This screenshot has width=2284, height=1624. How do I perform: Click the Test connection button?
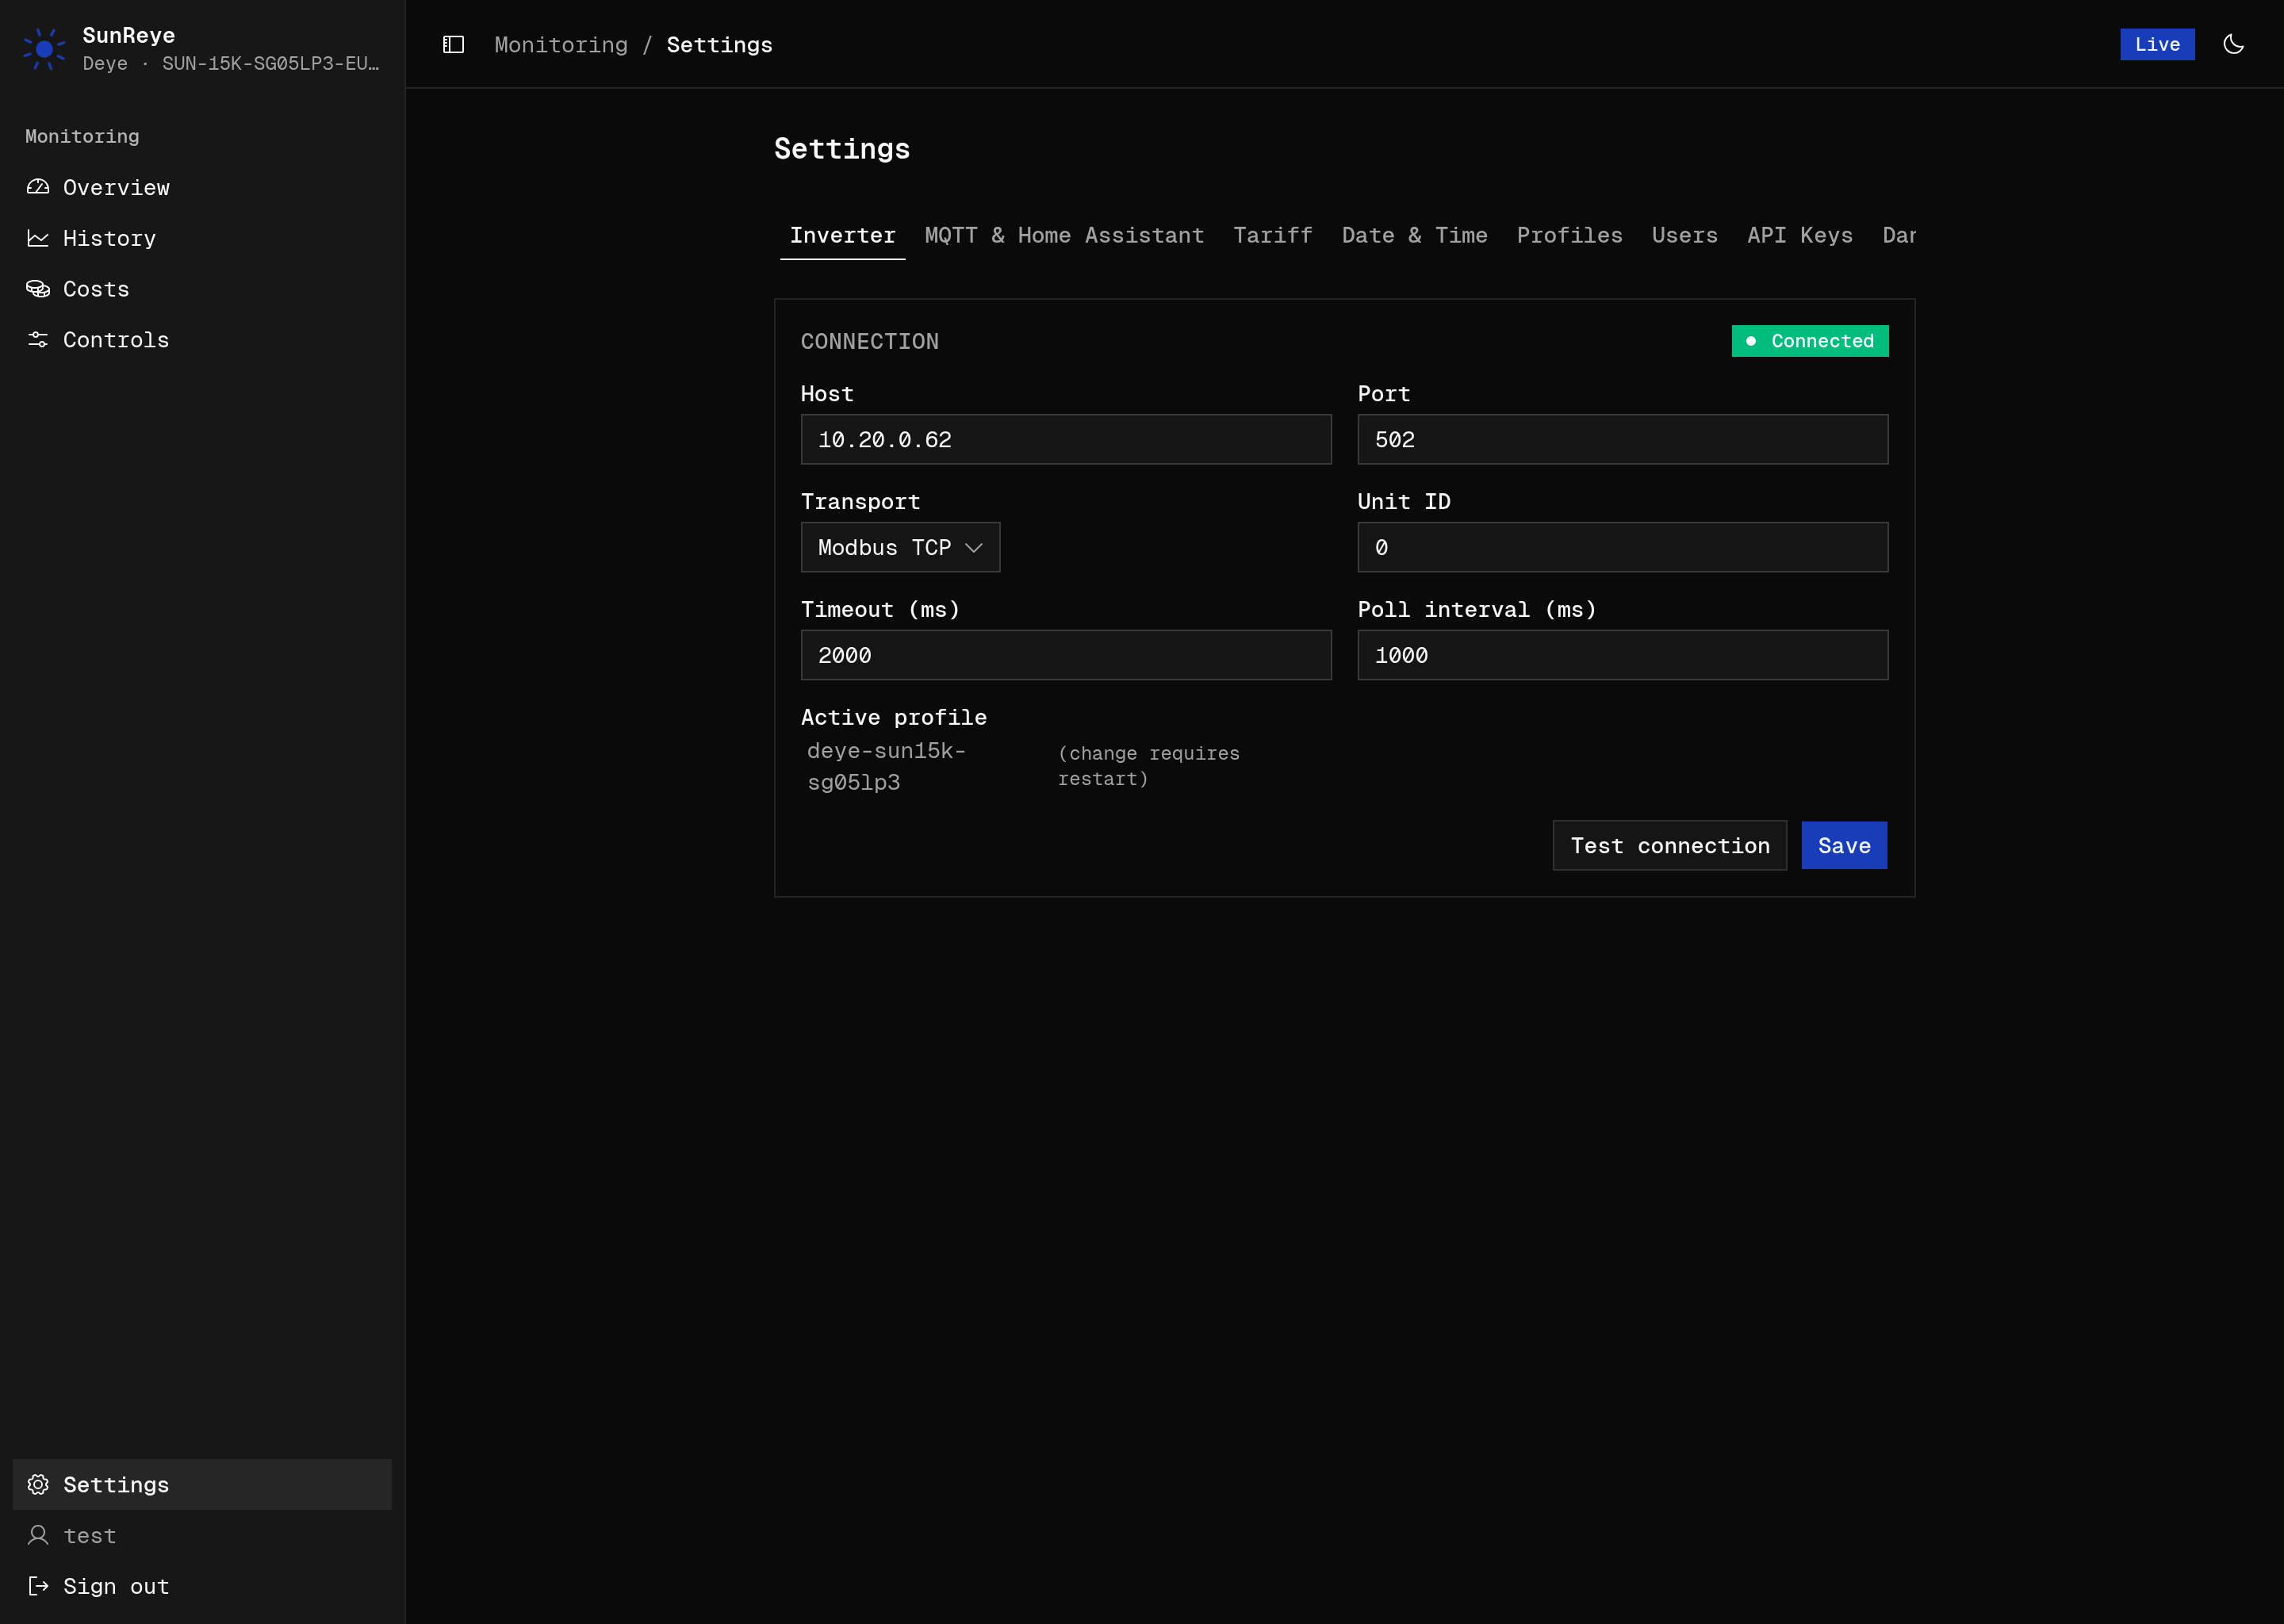(x=1669, y=845)
